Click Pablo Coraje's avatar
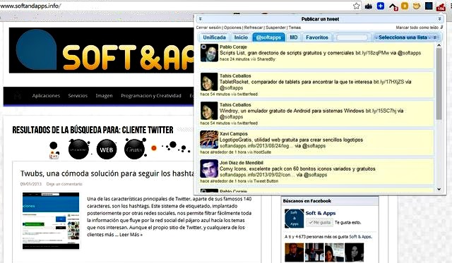452x263 pixels. [x=209, y=53]
